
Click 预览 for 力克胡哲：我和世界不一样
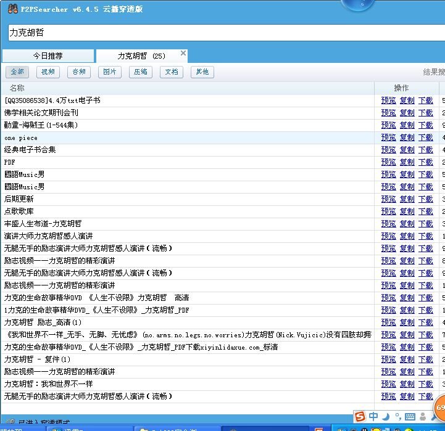[x=388, y=384]
